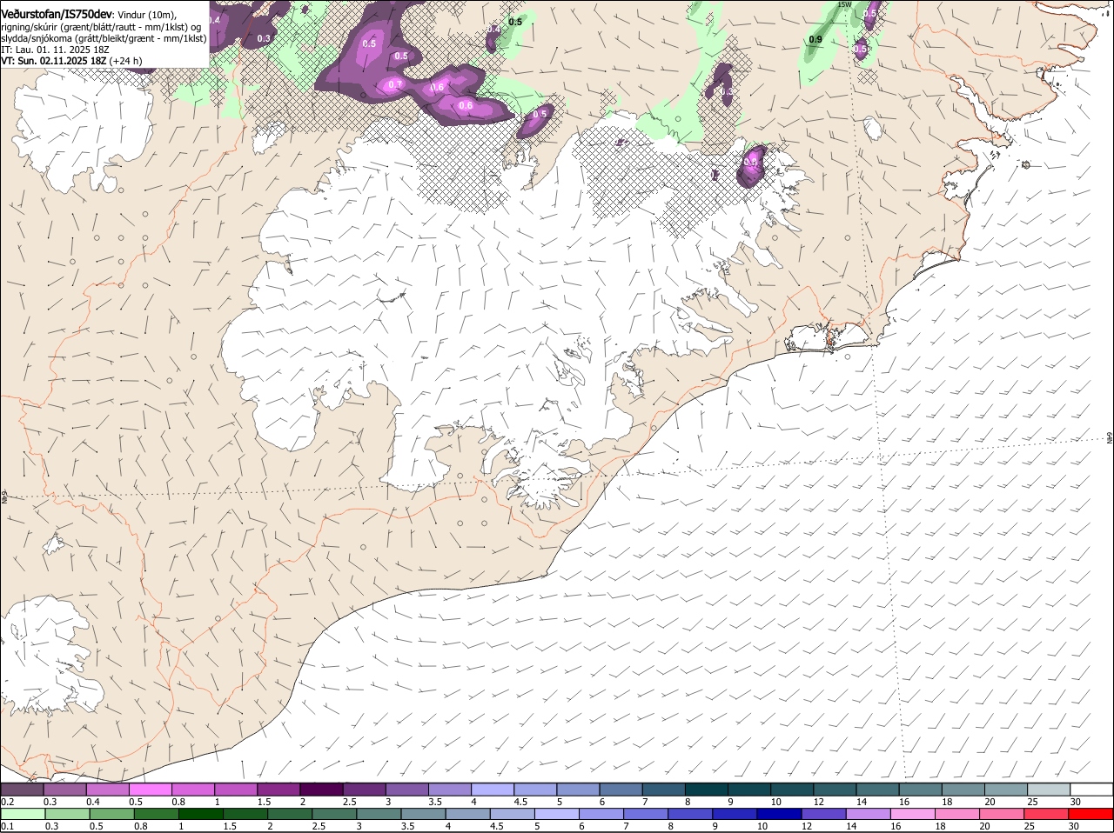The height and width of the screenshot is (833, 1114).
Task: Select the snow-scale swatch between 7 and 8
Action: coord(662,790)
